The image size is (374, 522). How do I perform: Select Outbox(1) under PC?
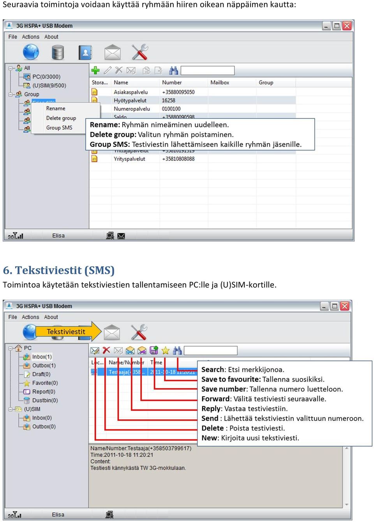click(44, 366)
